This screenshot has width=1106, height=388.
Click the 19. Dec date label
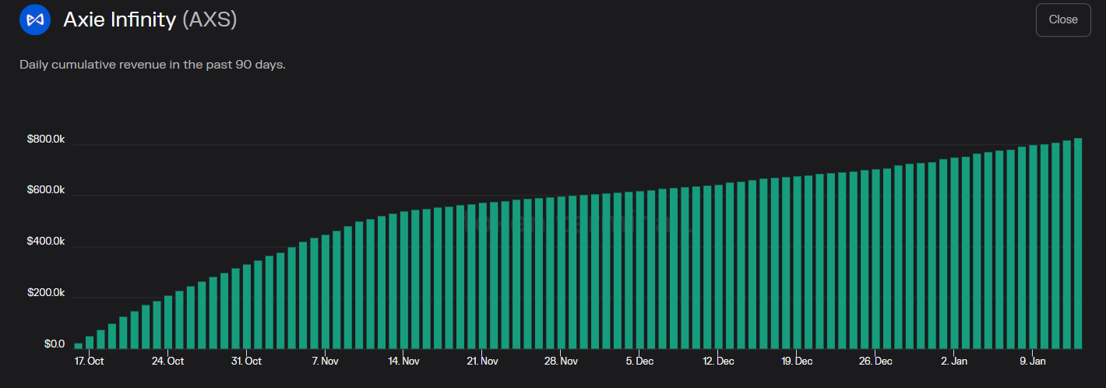797,362
